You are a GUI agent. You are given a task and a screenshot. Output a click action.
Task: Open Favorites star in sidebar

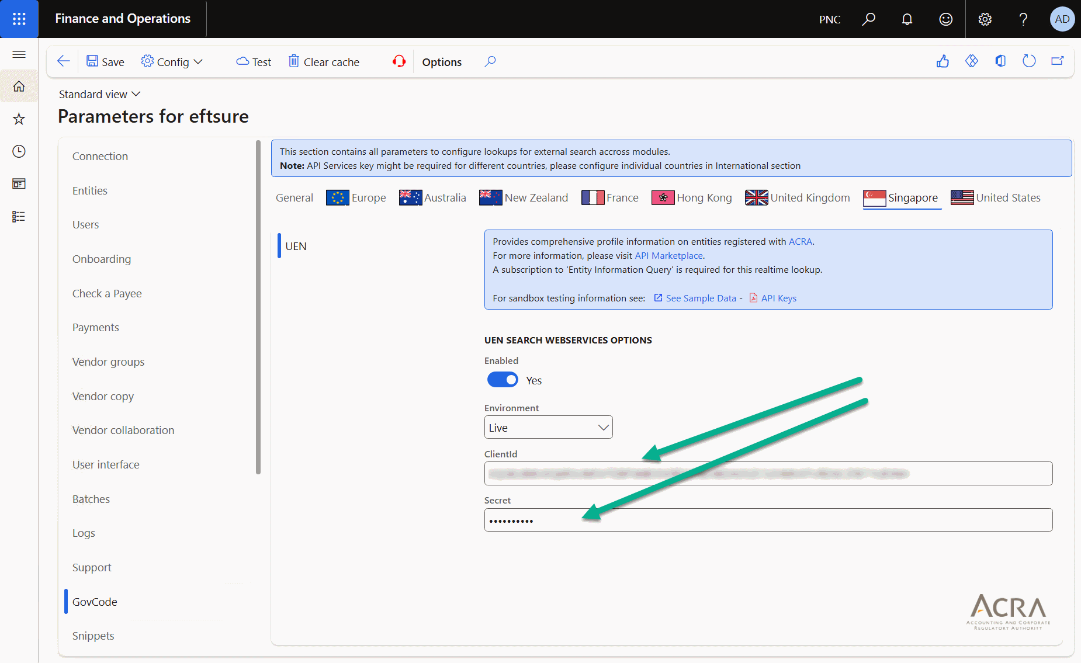click(19, 119)
